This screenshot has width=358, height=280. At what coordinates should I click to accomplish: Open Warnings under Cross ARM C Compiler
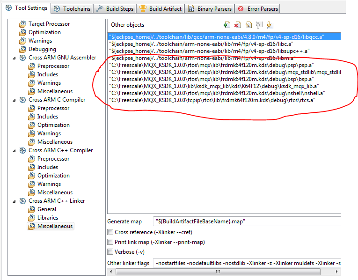click(44, 133)
